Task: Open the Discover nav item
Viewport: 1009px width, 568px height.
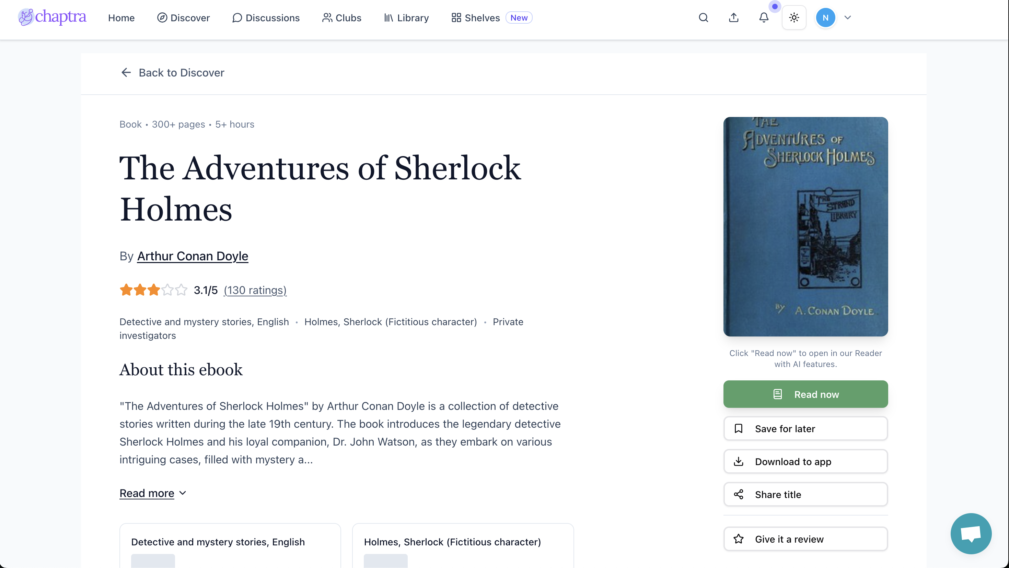Action: [x=183, y=17]
